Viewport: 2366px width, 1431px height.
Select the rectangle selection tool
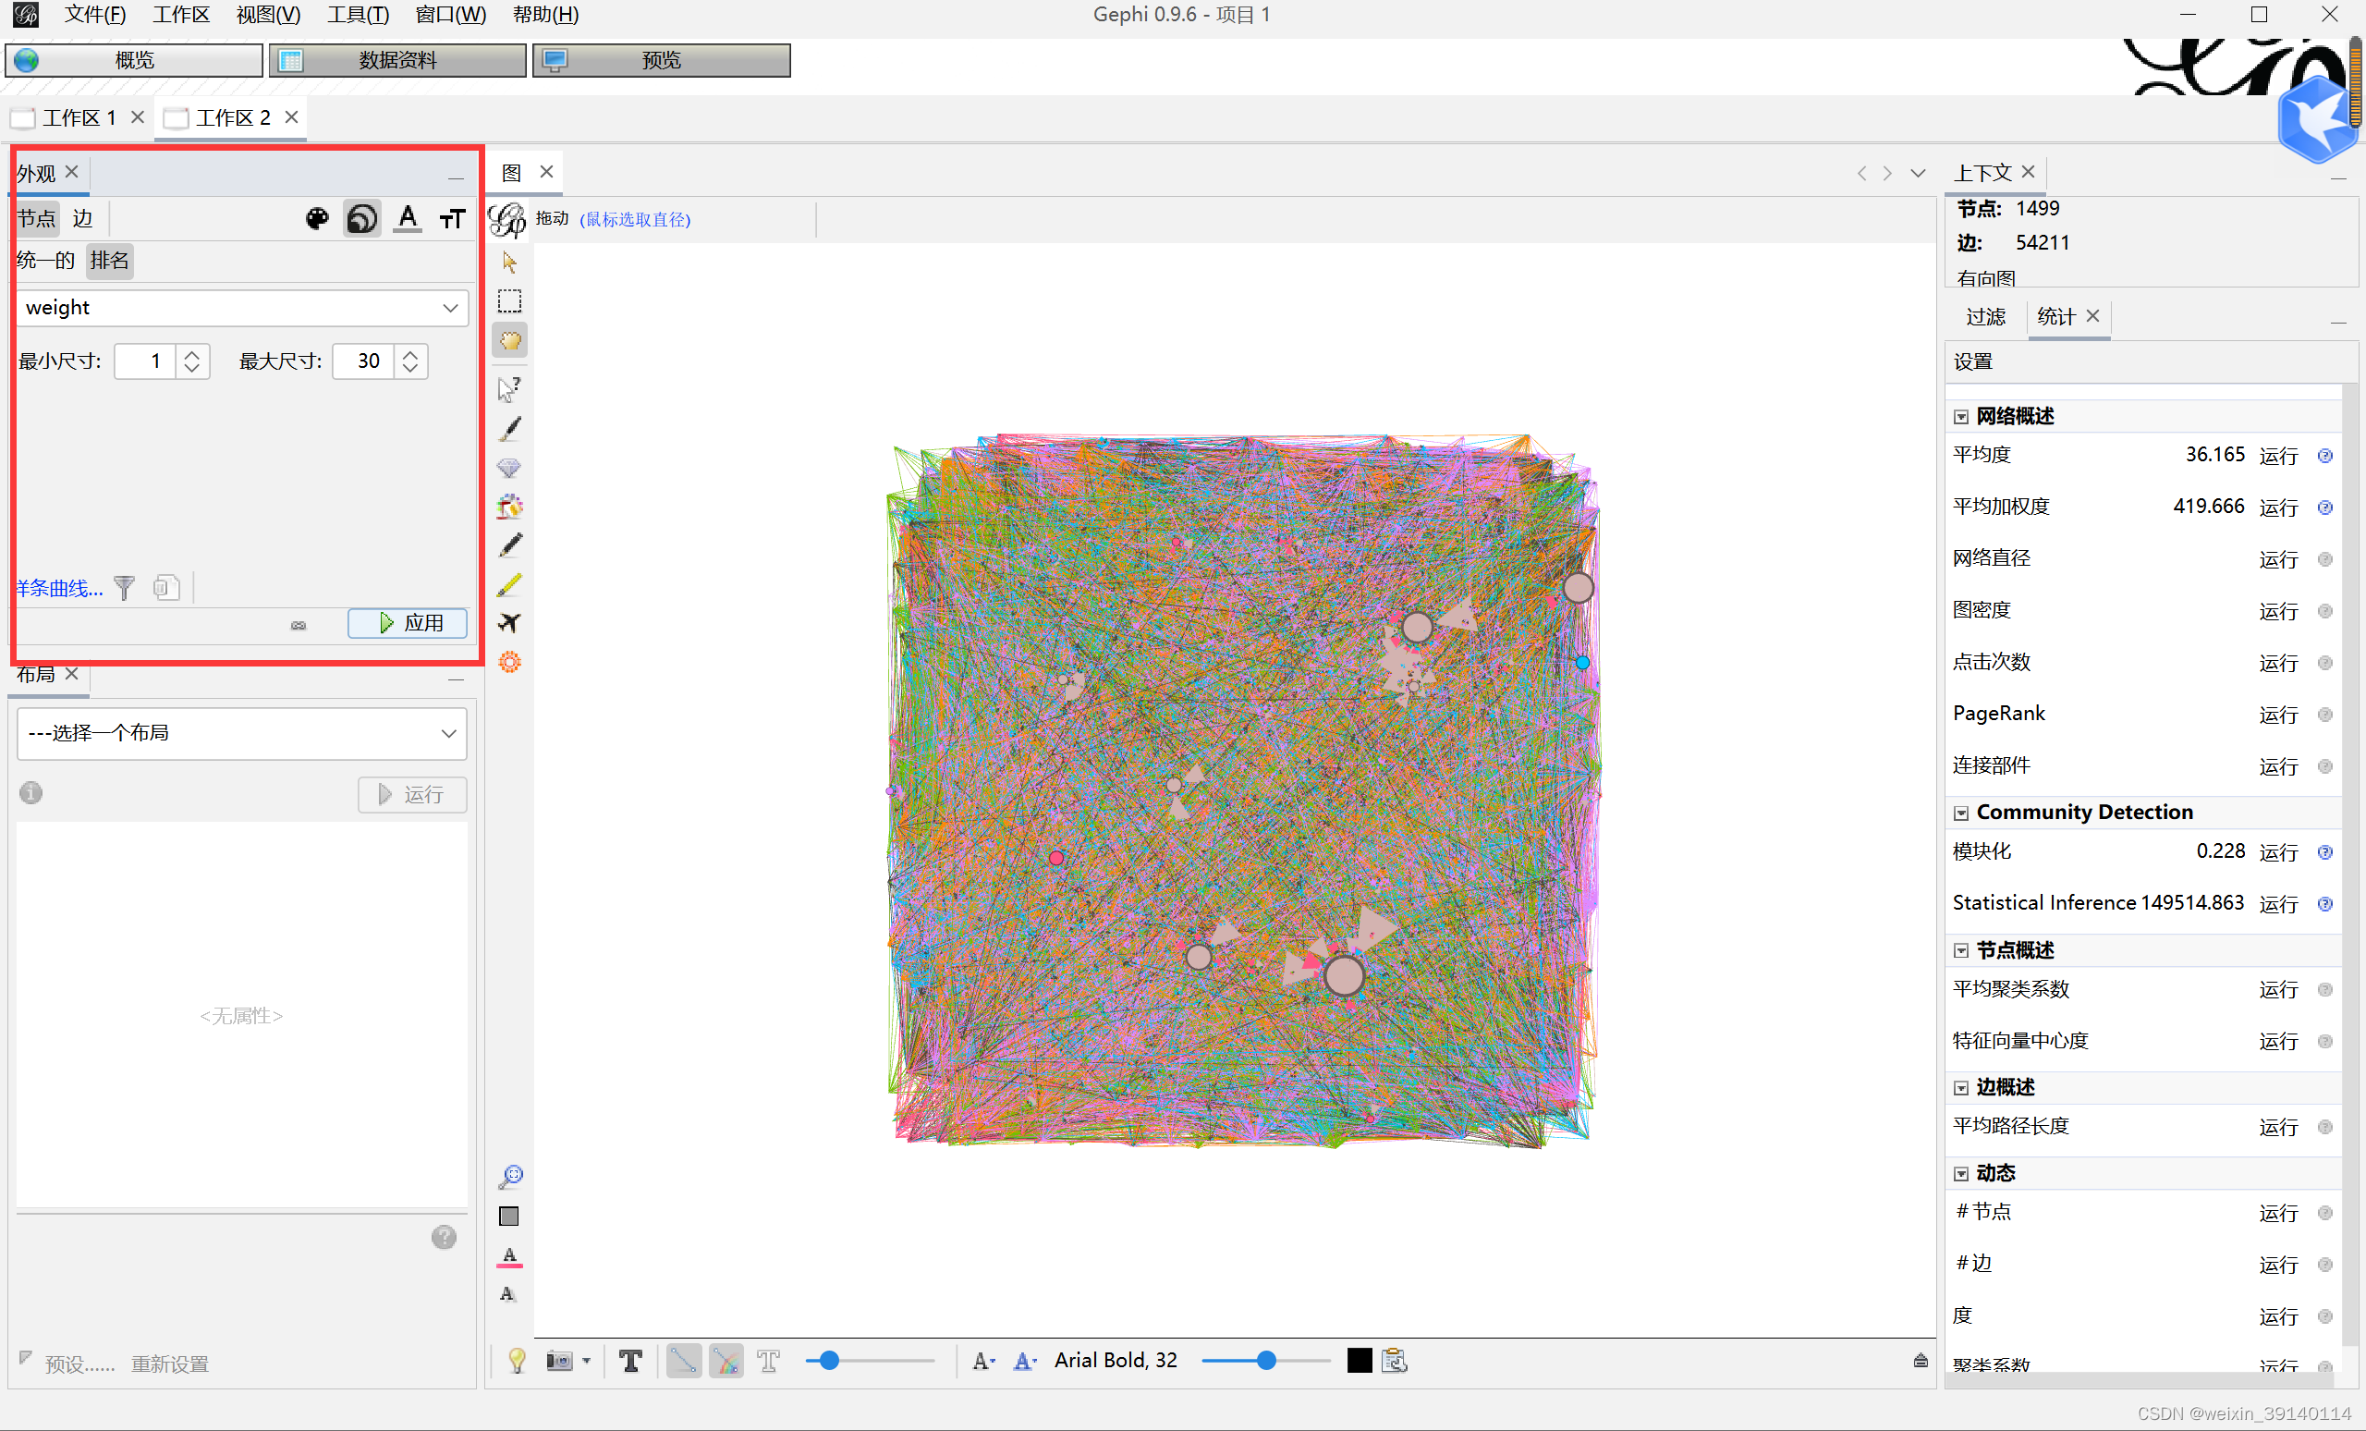click(x=510, y=301)
